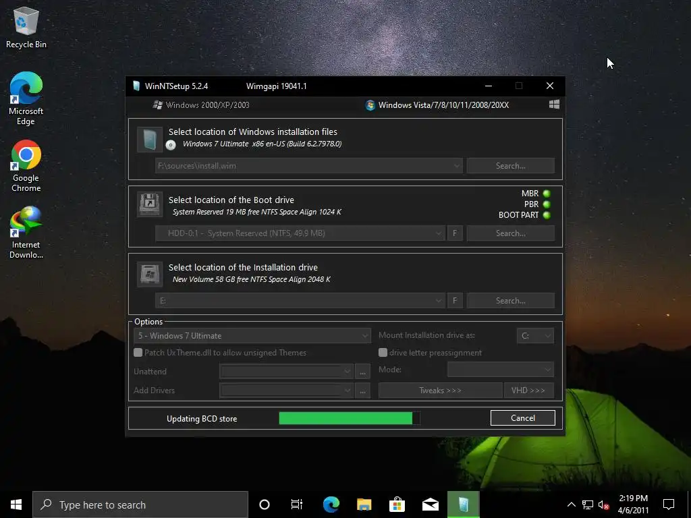Click the F format button for Installation drive

point(455,301)
